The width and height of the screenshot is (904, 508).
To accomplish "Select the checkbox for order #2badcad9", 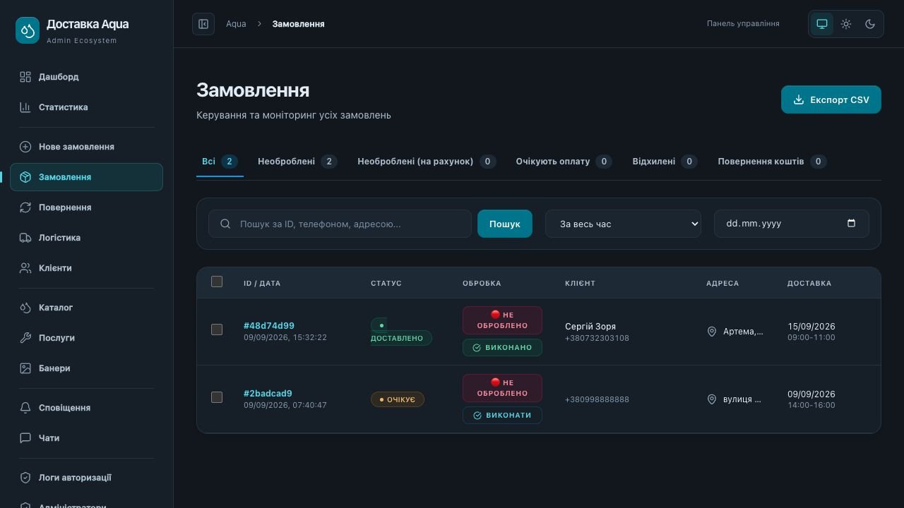I will click(217, 397).
